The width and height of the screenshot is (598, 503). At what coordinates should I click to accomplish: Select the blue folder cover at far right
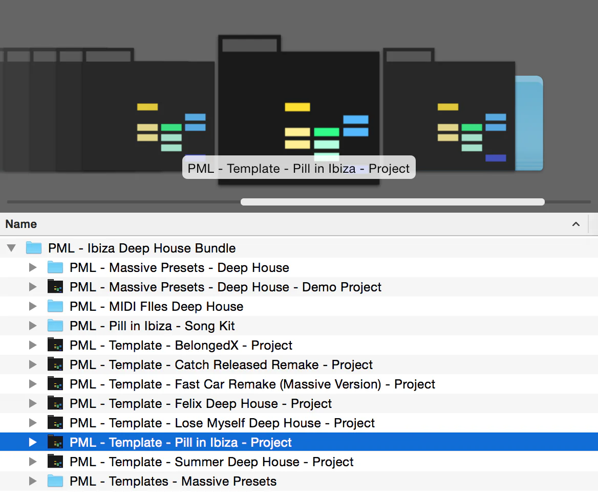[x=529, y=123]
